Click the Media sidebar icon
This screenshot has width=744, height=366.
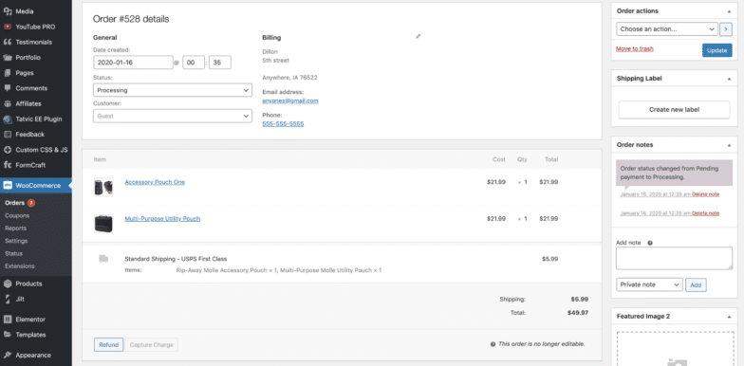(8, 11)
